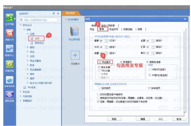Toggle the 凭证套打 checkbox
This screenshot has height=126, width=191.
(100, 62)
